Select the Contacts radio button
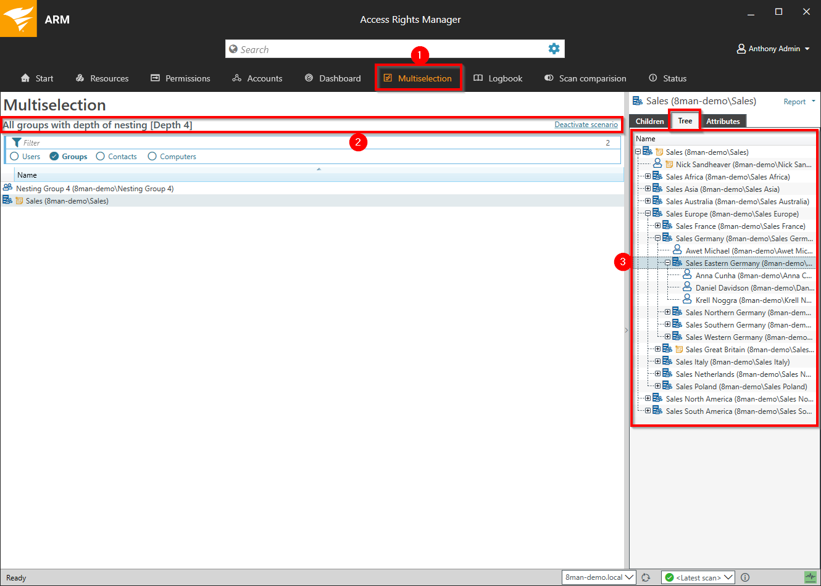Viewport: 821px width, 586px height. pyautogui.click(x=101, y=157)
